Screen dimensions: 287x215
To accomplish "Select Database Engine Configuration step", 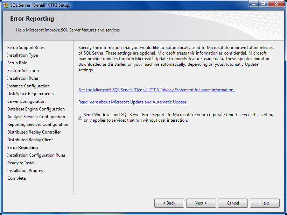I will (x=36, y=109).
